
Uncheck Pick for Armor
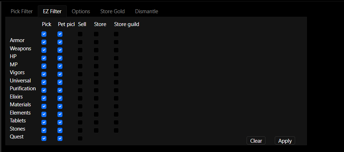pos(44,42)
